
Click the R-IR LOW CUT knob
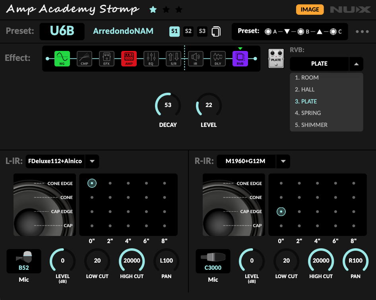[286, 261]
